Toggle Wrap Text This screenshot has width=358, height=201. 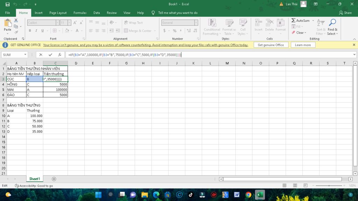134,23
